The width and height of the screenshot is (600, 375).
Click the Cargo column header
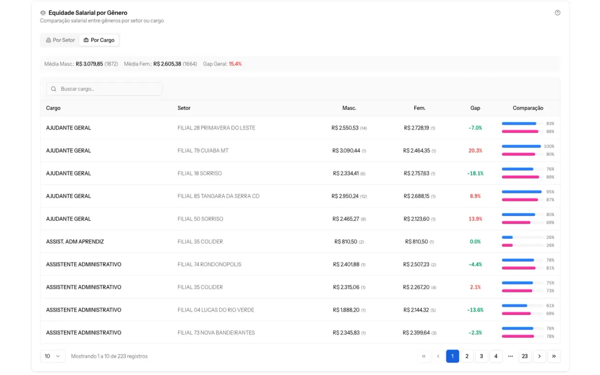[x=53, y=108]
